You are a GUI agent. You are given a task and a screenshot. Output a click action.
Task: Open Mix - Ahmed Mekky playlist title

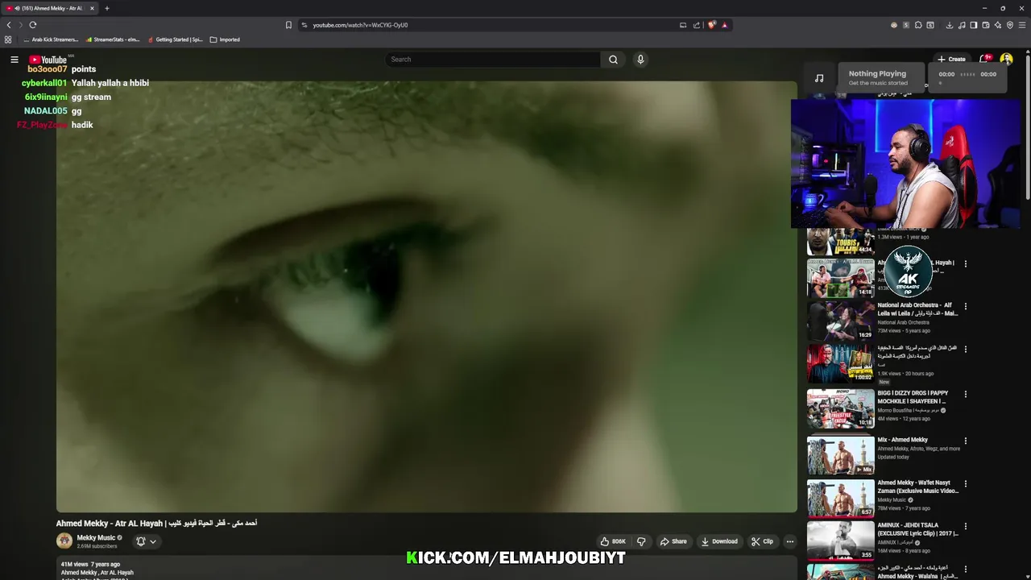[x=902, y=440]
